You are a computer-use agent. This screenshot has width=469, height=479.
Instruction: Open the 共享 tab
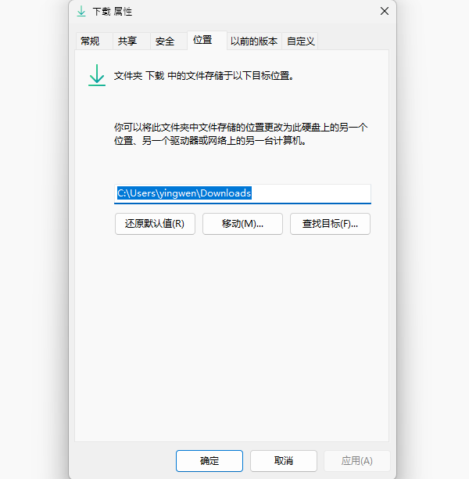pos(127,41)
